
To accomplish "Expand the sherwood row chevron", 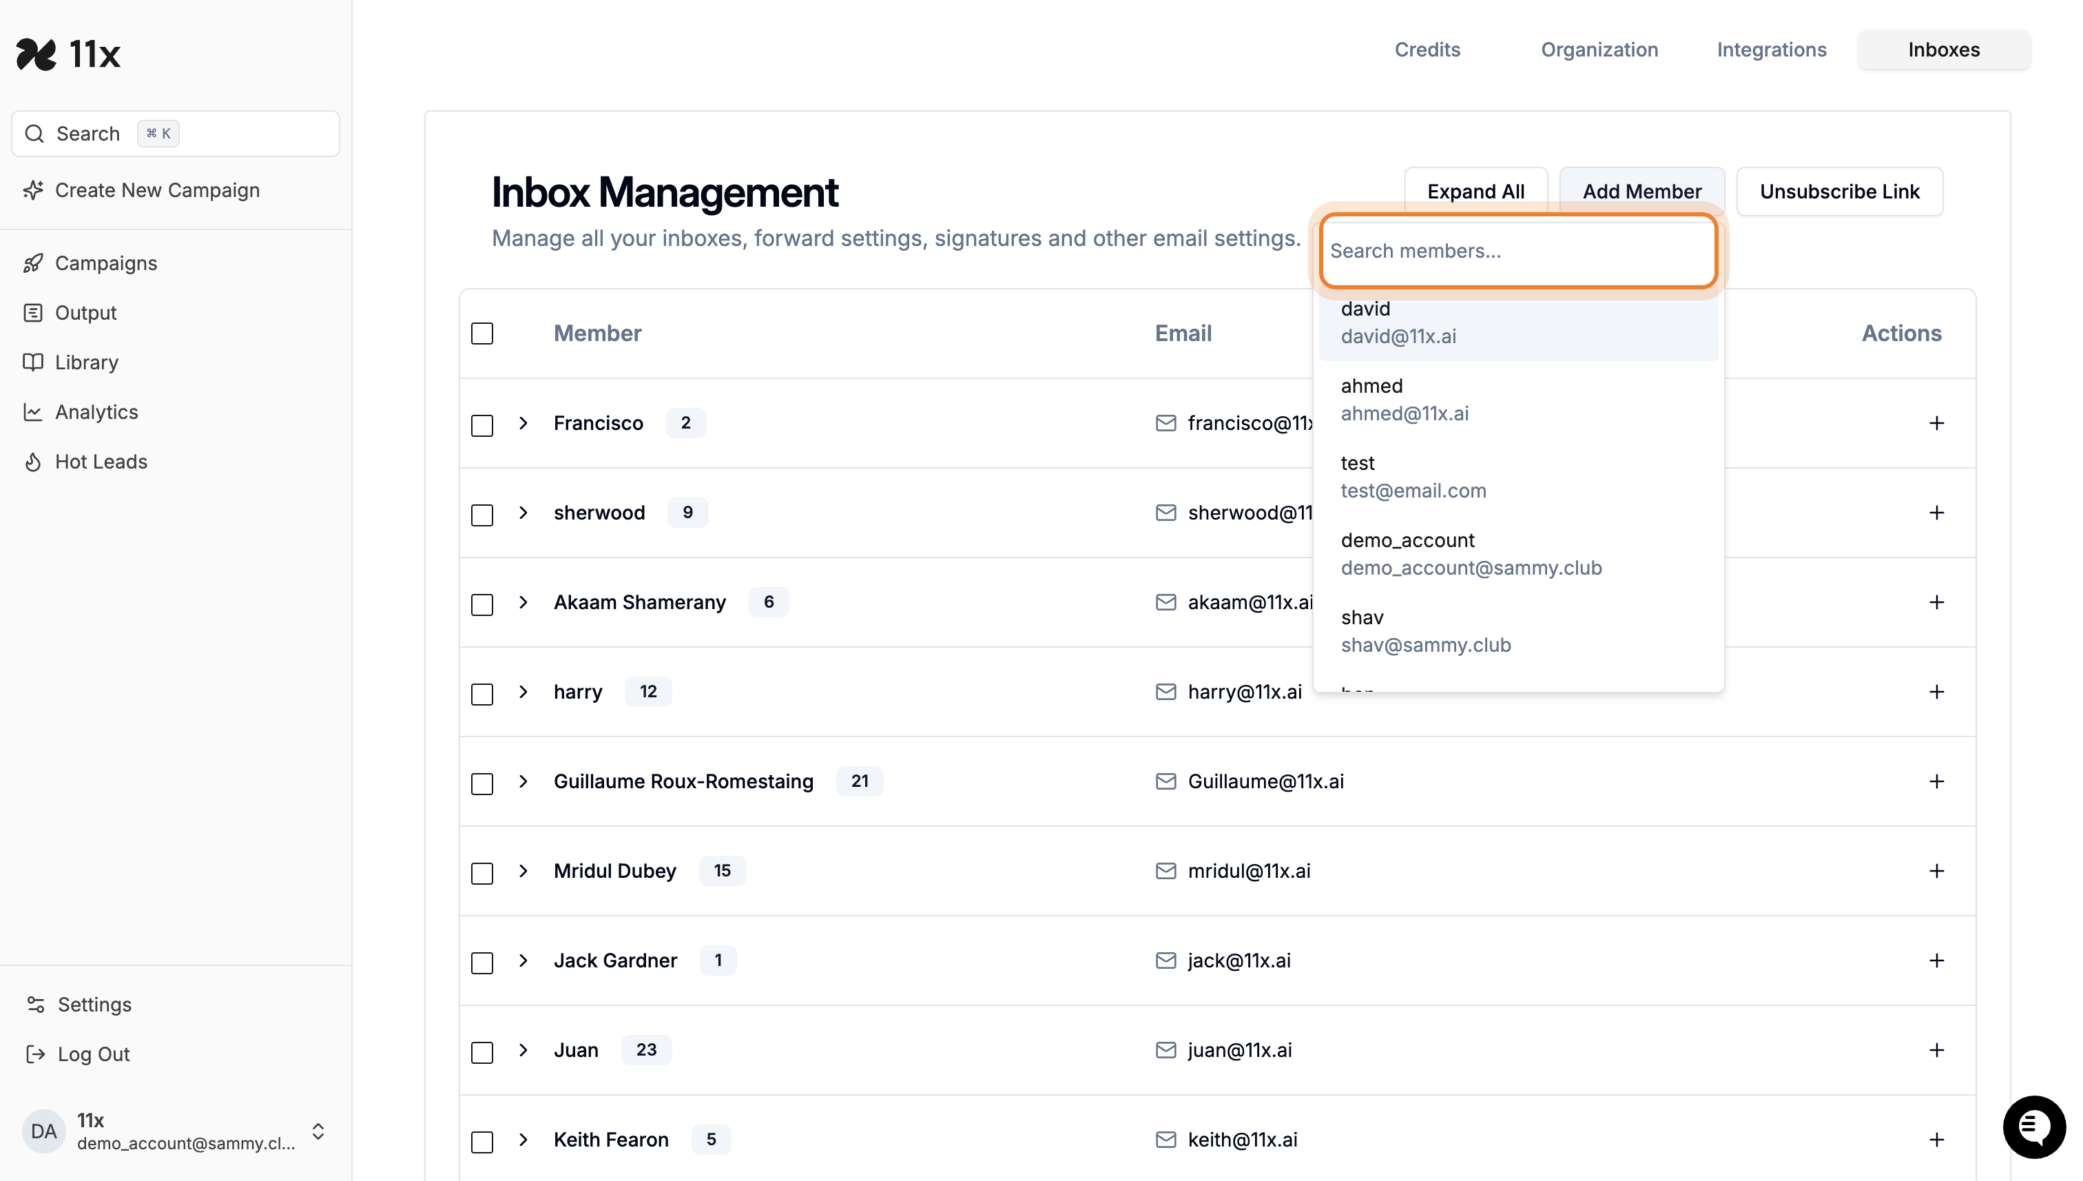I will (523, 513).
